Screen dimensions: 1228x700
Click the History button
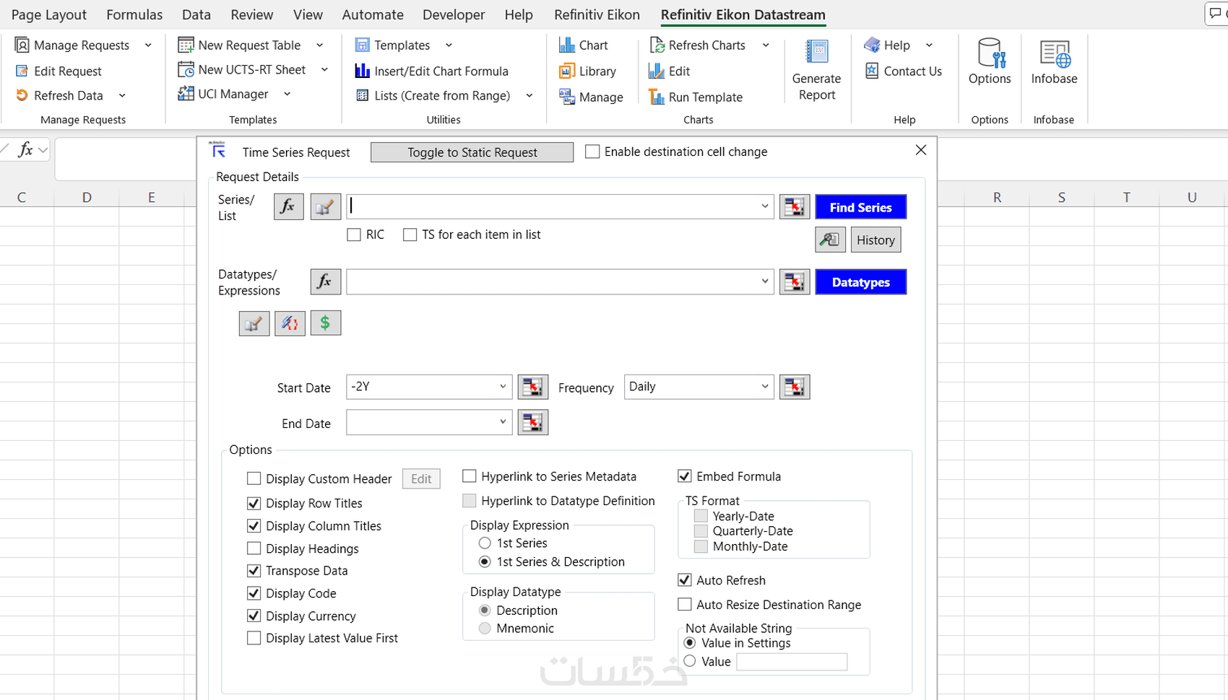[876, 240]
